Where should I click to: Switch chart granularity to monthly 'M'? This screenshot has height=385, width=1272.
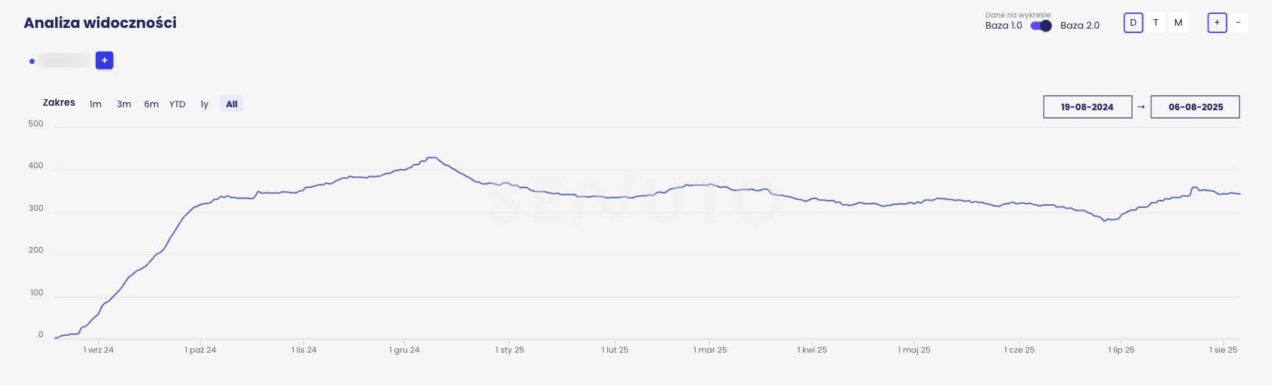pyautogui.click(x=1179, y=23)
